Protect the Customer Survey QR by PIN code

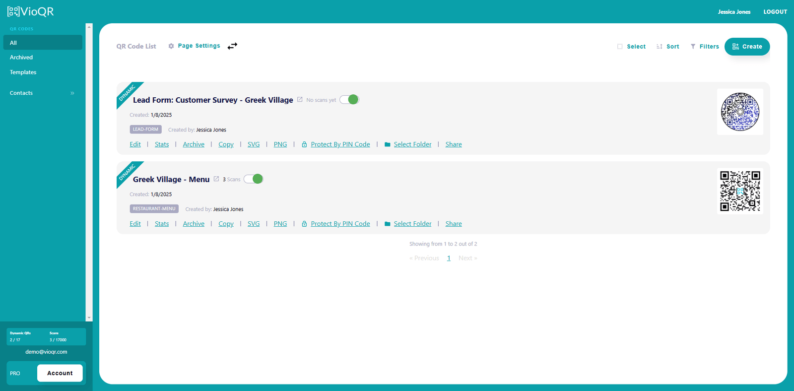(340, 144)
